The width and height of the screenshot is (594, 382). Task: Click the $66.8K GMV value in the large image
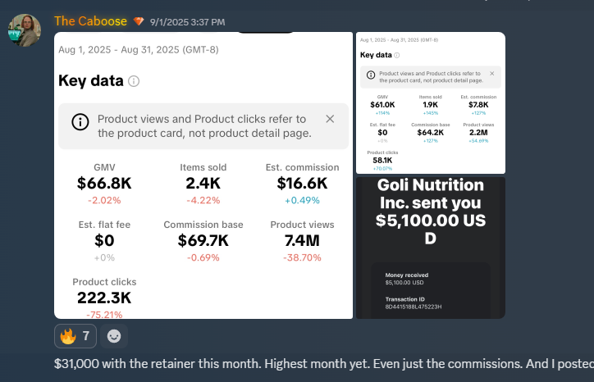pos(104,184)
